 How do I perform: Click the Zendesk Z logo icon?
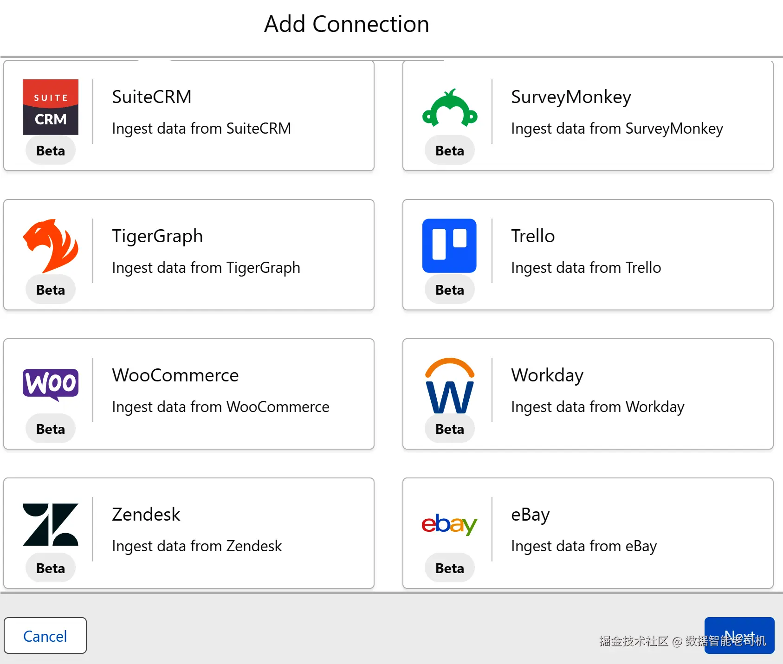click(51, 524)
